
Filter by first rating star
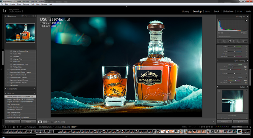click(x=202, y=127)
